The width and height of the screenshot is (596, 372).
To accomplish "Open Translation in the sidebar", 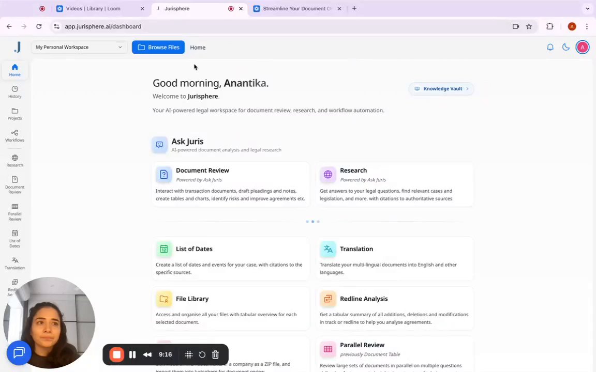I will point(14,263).
